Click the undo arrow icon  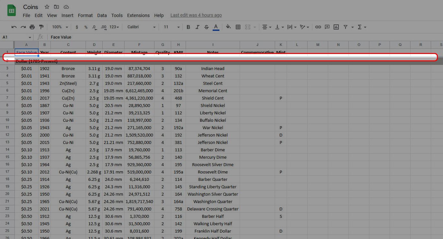pyautogui.click(x=14, y=27)
